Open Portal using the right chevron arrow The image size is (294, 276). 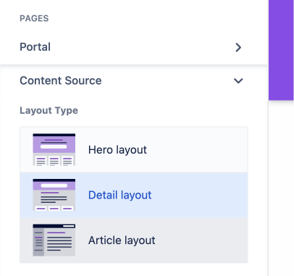click(x=238, y=47)
